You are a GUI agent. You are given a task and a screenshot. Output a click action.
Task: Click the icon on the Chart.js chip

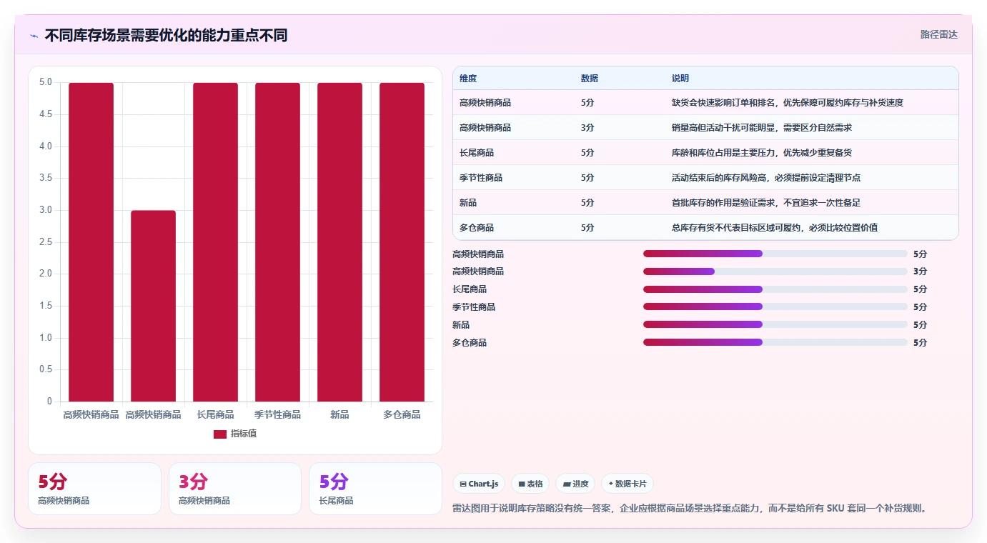[463, 484]
